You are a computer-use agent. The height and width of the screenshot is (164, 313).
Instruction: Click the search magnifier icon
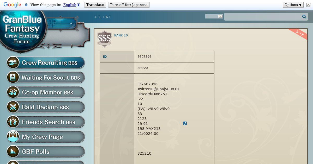(x=304, y=17)
